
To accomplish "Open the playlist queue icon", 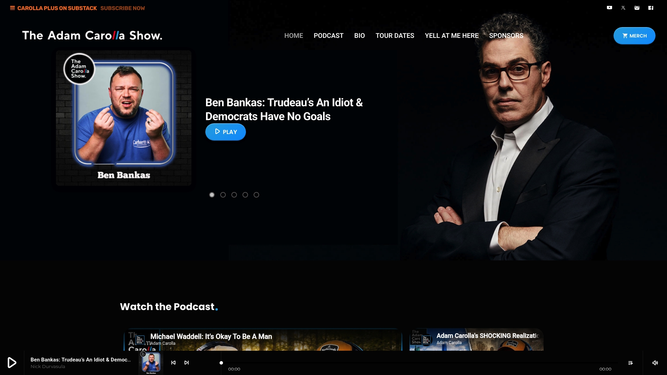I will 631,363.
